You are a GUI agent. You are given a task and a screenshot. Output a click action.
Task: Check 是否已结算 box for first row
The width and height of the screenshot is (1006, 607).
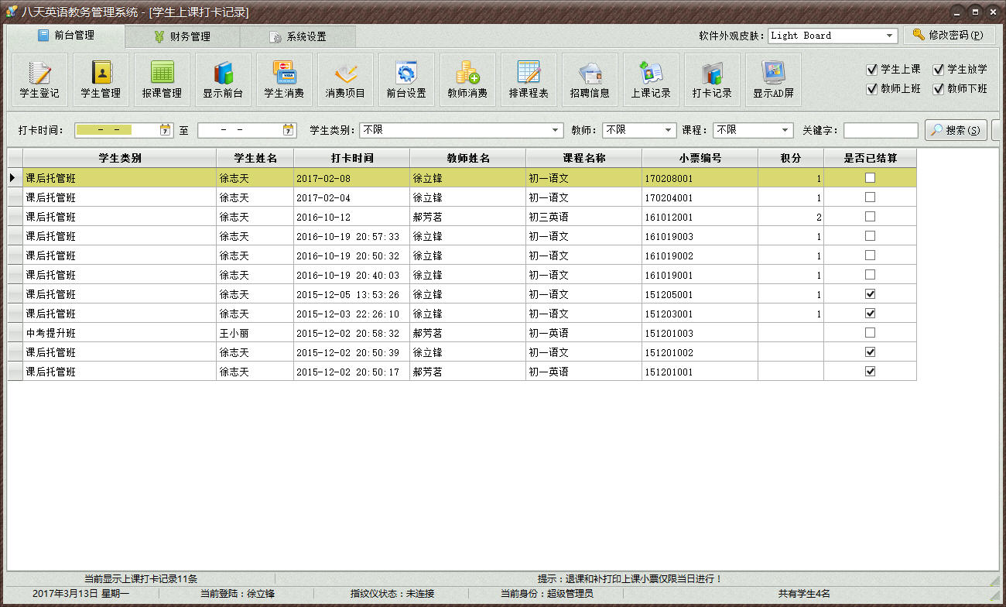tap(870, 178)
